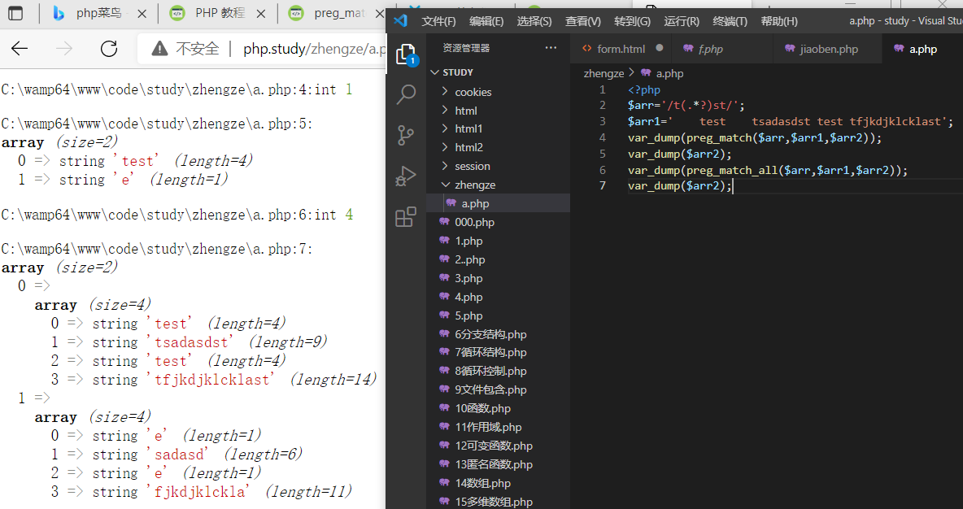The height and width of the screenshot is (509, 963).
Task: Open the Run and Debug view
Action: click(x=406, y=176)
